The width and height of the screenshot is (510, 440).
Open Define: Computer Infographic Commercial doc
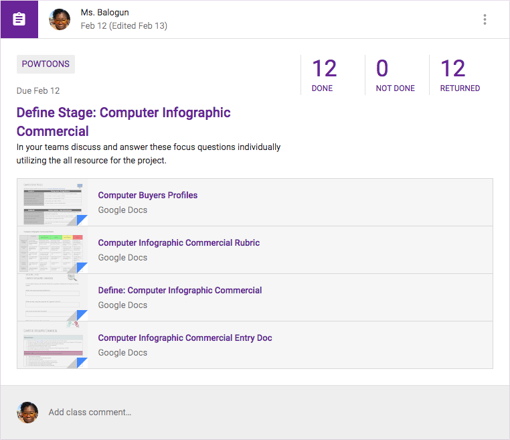pos(180,291)
